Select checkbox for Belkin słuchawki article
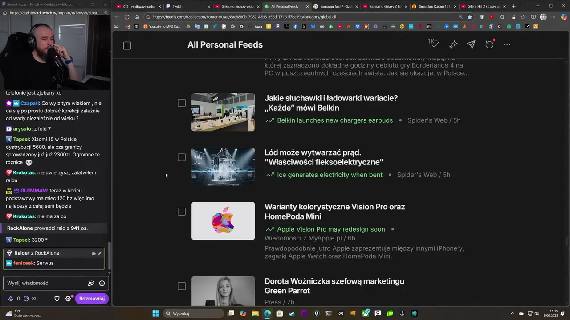This screenshot has width=570, height=320. click(182, 103)
